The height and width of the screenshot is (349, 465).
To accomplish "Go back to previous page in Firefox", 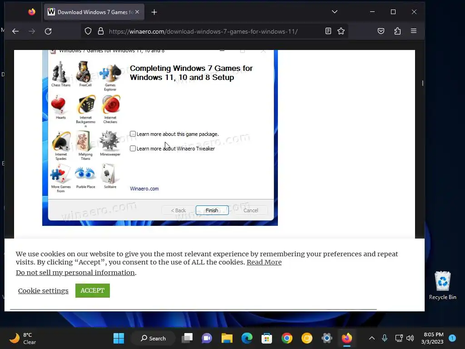I will [x=15, y=31].
